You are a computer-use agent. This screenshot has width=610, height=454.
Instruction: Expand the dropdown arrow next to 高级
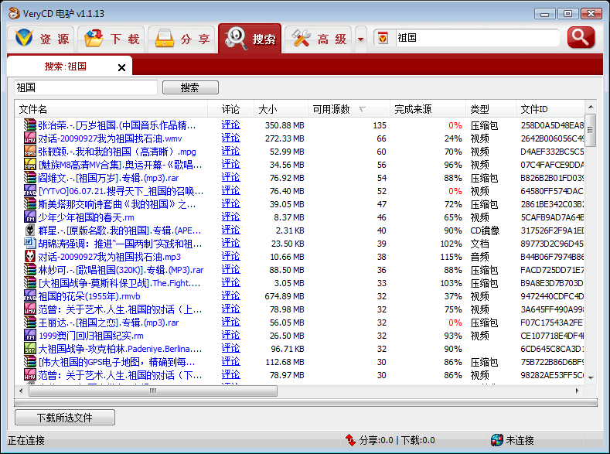click(360, 39)
